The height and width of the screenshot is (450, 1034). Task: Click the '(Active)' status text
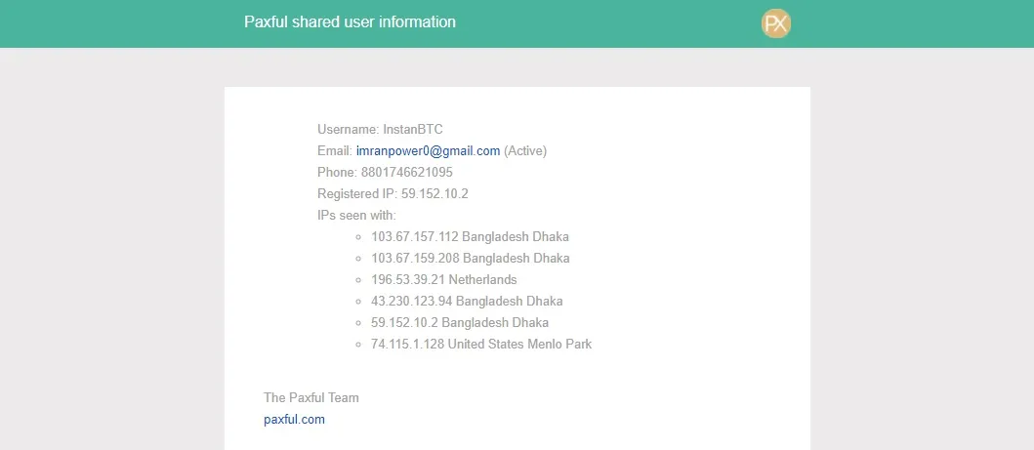point(525,151)
